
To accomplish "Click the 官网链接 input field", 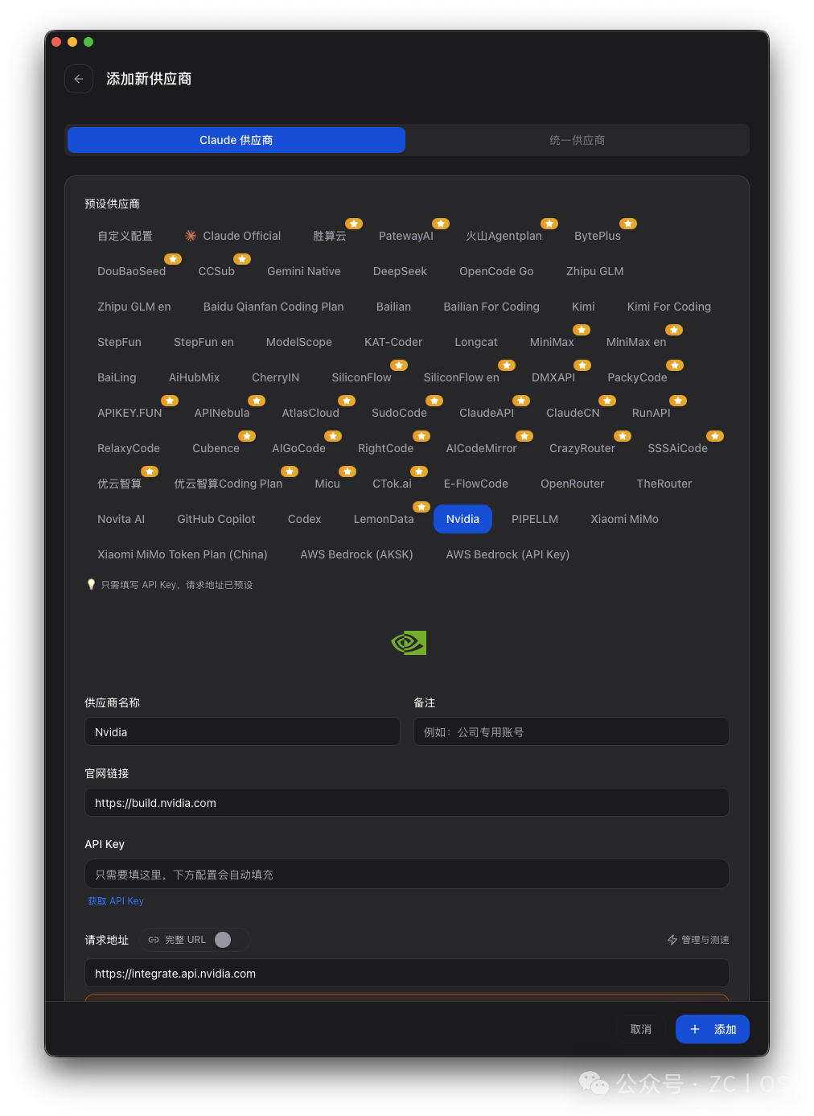I will point(407,802).
